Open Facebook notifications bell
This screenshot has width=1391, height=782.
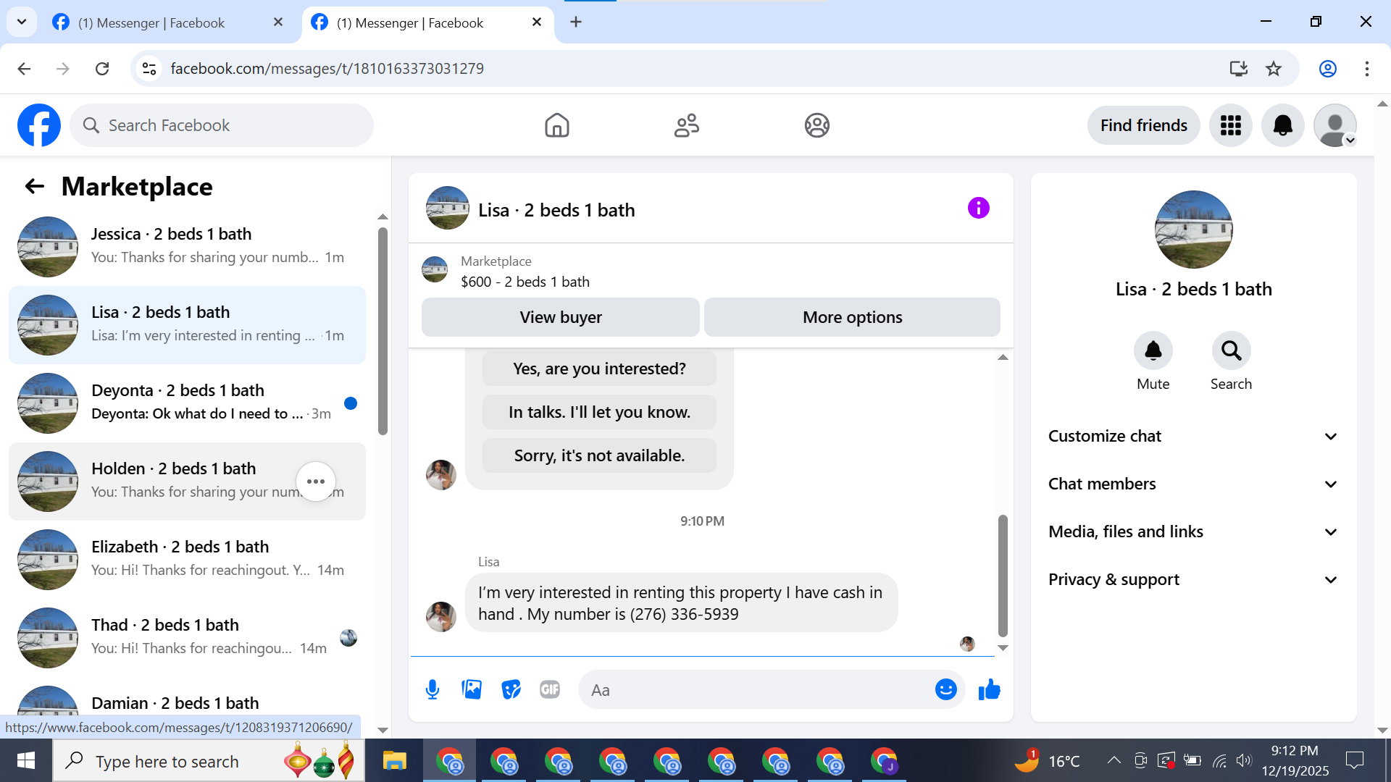click(x=1282, y=125)
